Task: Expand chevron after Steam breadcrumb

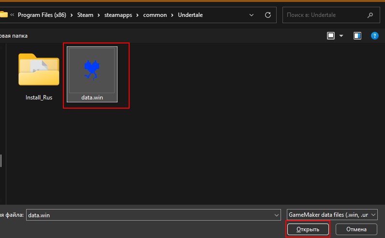Action: [x=99, y=15]
